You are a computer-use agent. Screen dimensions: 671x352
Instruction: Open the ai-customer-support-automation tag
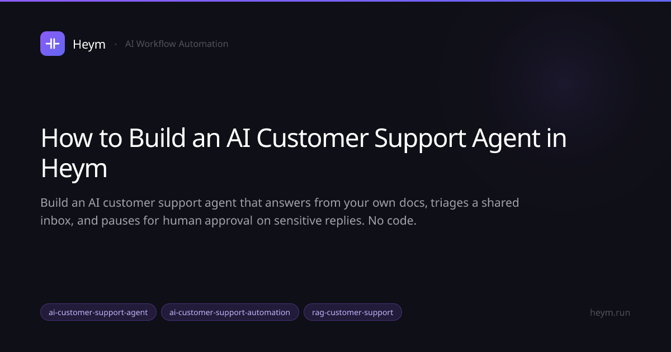coord(230,312)
